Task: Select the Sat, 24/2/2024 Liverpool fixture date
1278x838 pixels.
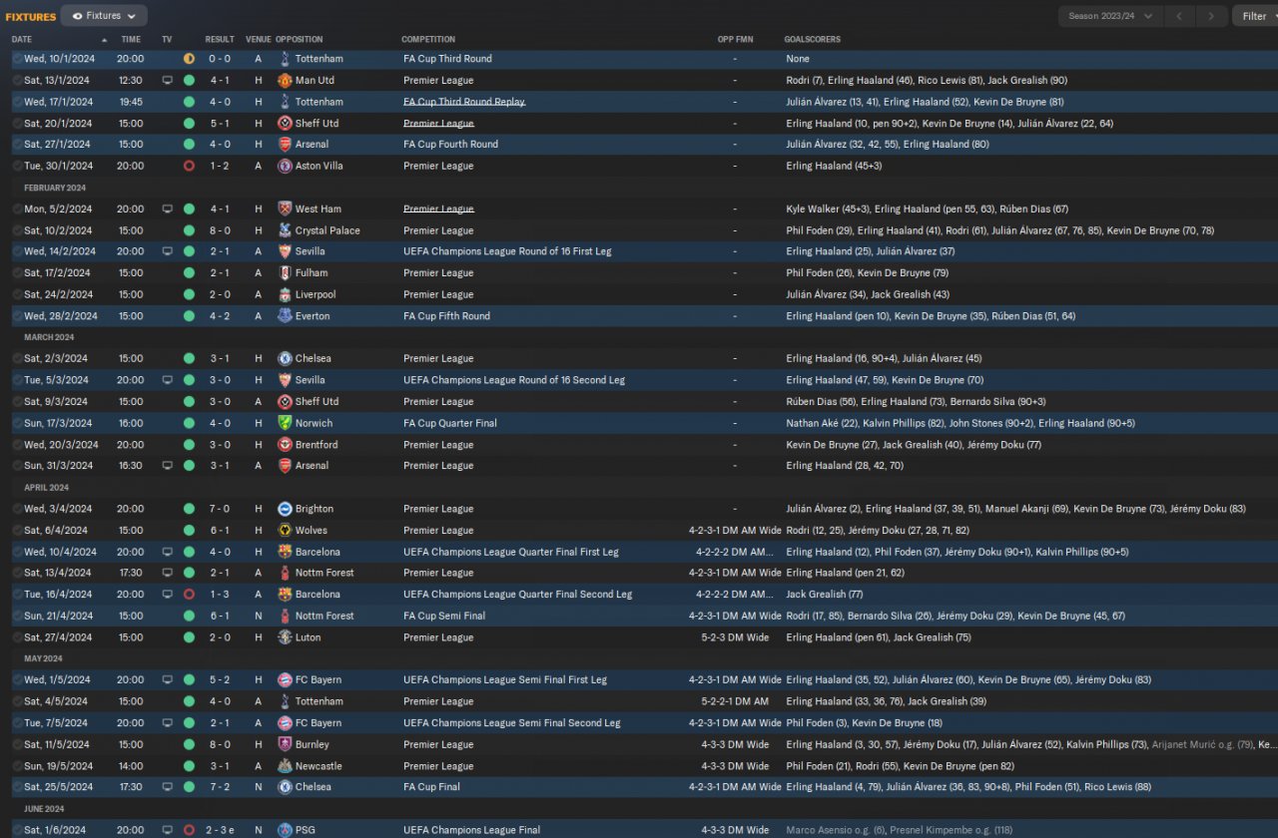Action: (59, 295)
